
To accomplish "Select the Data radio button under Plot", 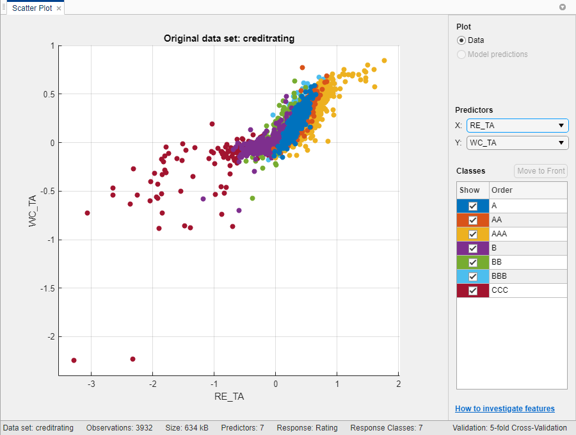I will (x=461, y=40).
